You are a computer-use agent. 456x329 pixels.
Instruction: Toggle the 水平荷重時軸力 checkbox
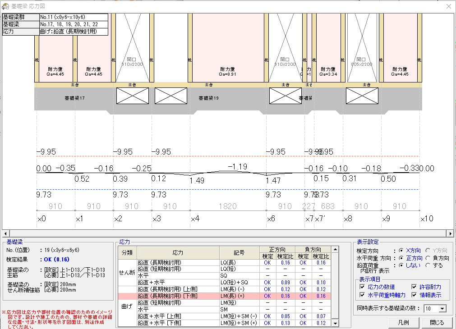point(362,295)
